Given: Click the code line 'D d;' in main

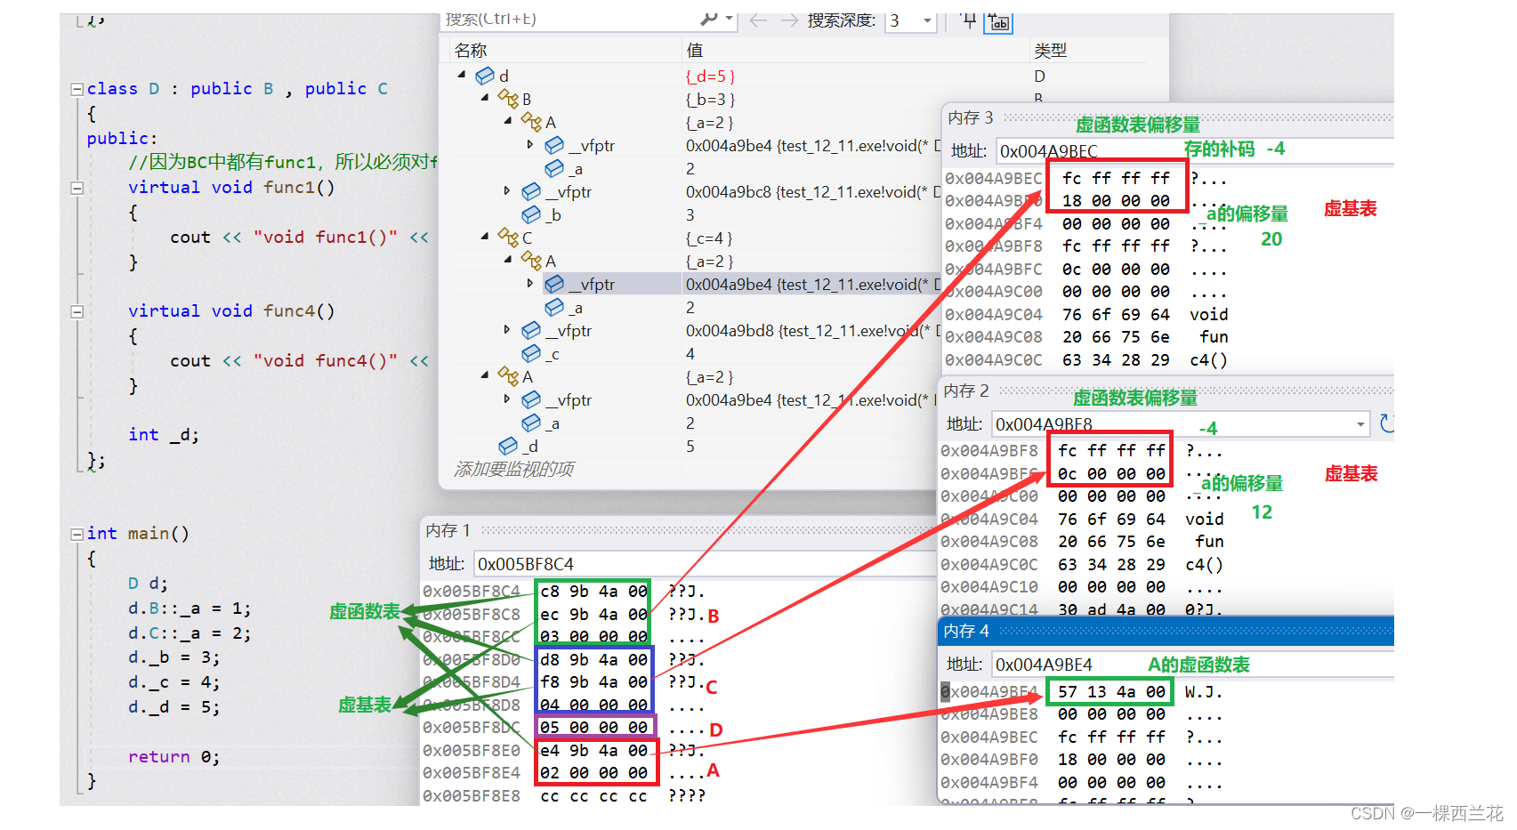Looking at the screenshot, I should pos(148,584).
